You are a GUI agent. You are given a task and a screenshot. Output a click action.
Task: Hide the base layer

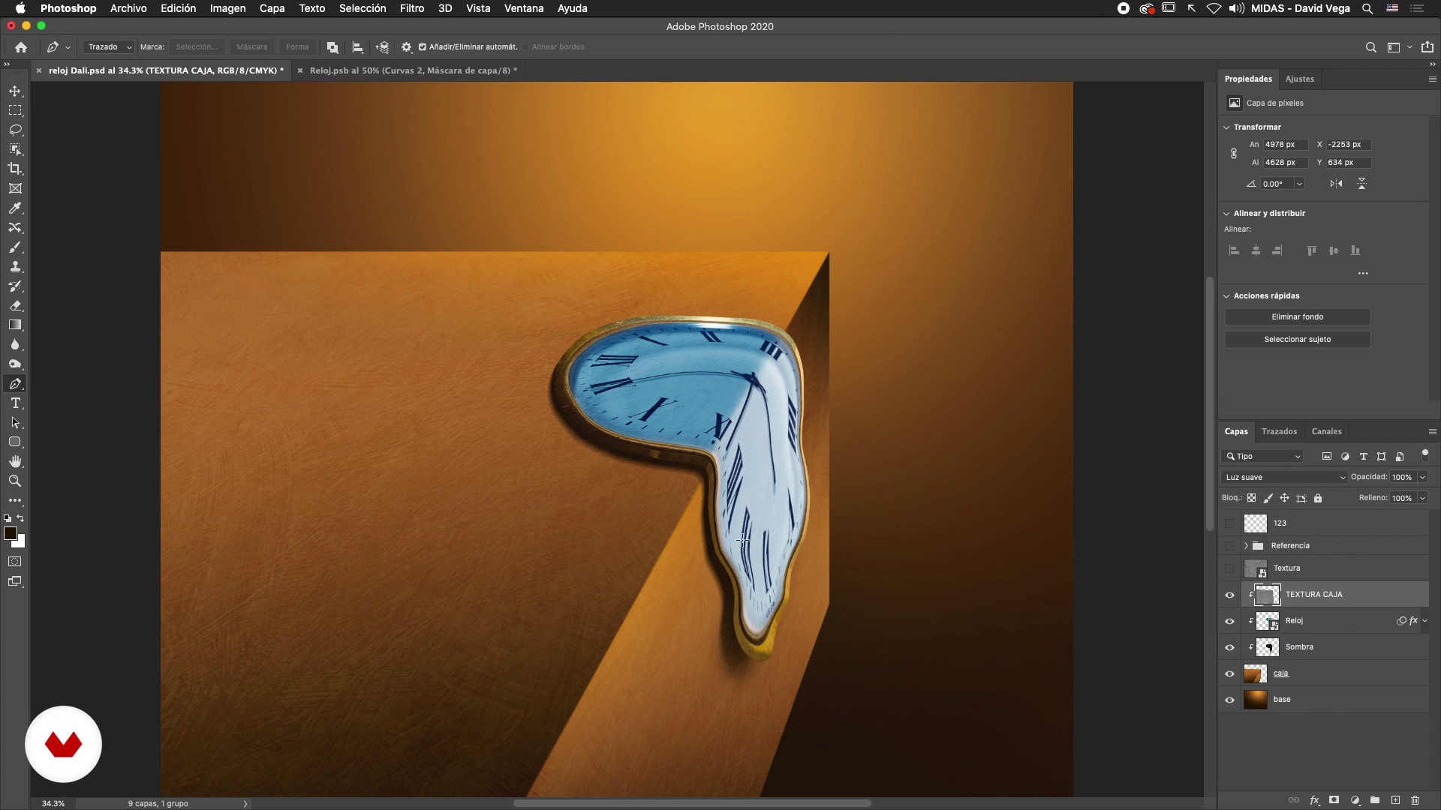pyautogui.click(x=1229, y=700)
